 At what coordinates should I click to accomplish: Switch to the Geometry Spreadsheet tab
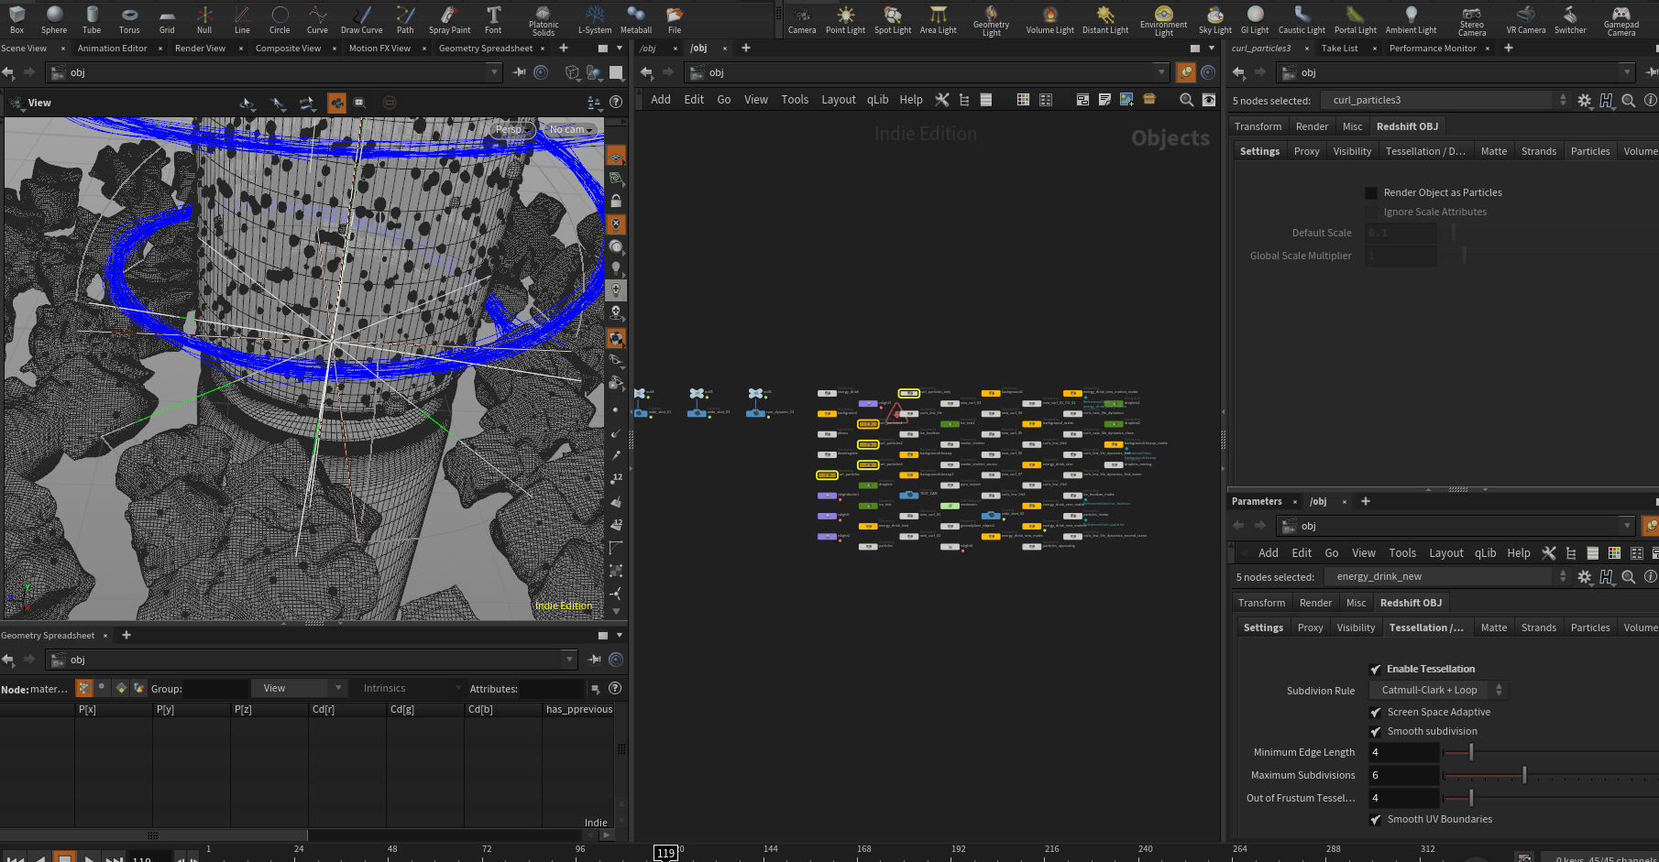(x=486, y=49)
